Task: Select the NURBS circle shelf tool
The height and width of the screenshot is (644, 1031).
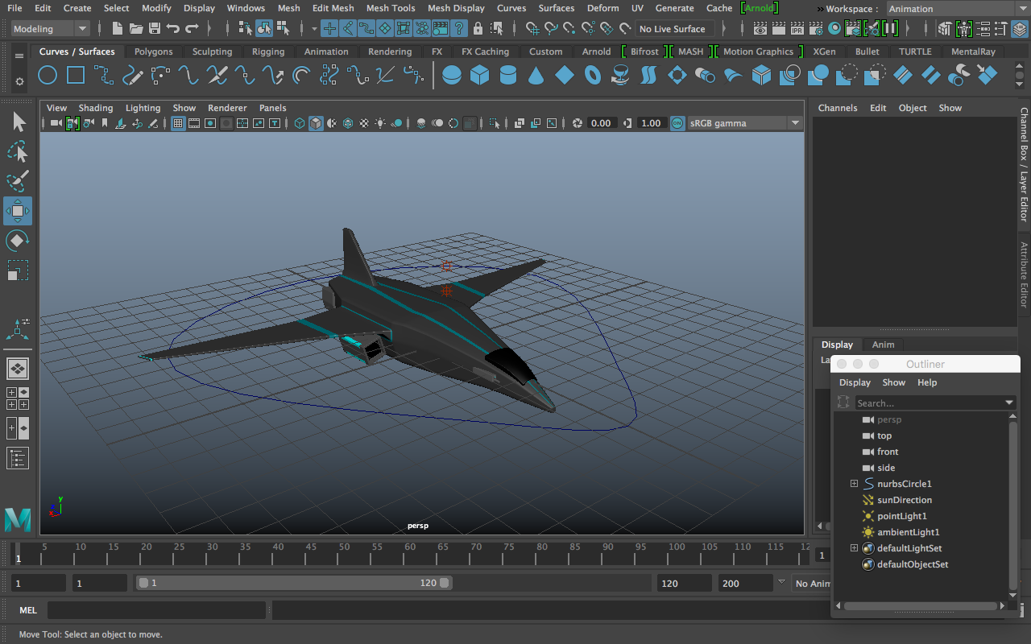Action: [x=48, y=76]
